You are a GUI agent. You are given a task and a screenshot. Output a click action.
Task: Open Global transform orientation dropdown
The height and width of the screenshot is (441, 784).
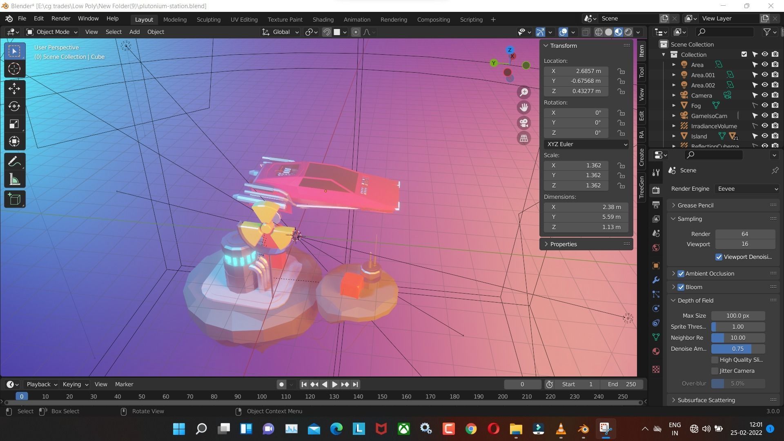click(281, 32)
